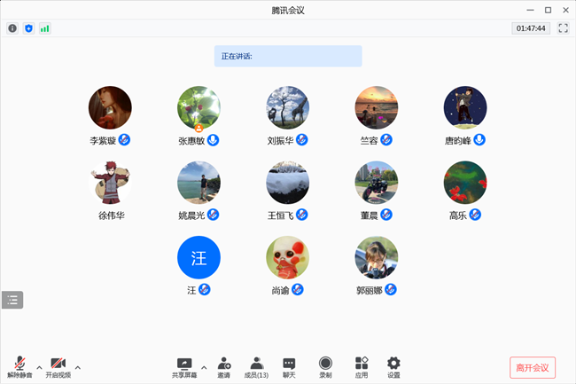
Task: Enter full screen mode with the corner icon
Action: point(563,28)
